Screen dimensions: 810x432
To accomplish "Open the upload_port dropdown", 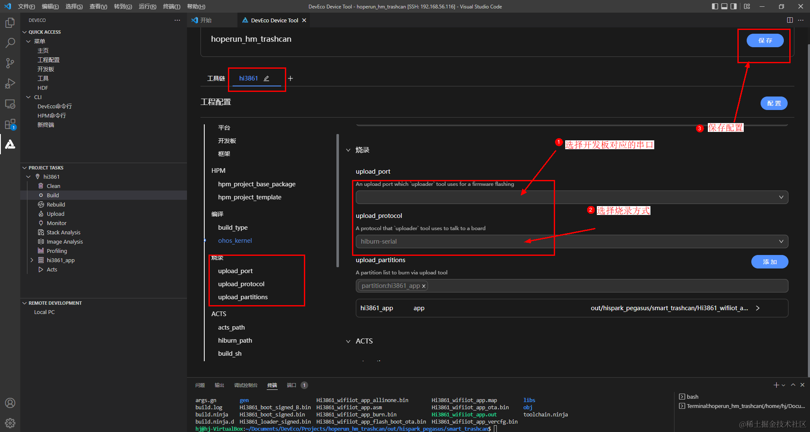I will (572, 197).
